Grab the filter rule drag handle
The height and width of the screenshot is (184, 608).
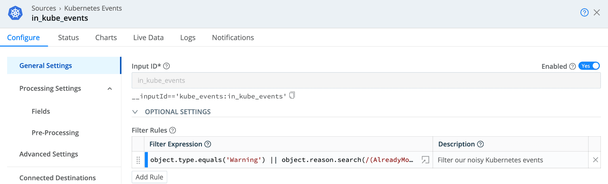[x=138, y=160]
